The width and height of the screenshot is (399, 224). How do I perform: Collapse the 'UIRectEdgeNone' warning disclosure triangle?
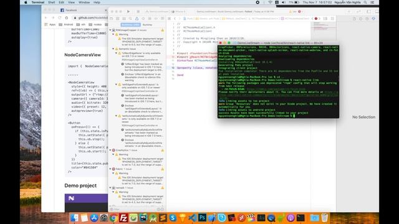coord(117,53)
